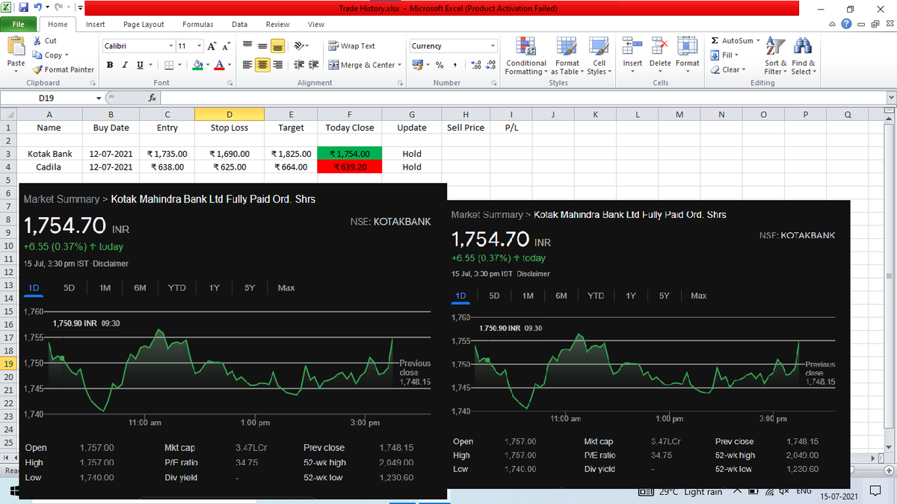Apply Percent Style
Viewport: 897px width, 504px height.
[440, 65]
